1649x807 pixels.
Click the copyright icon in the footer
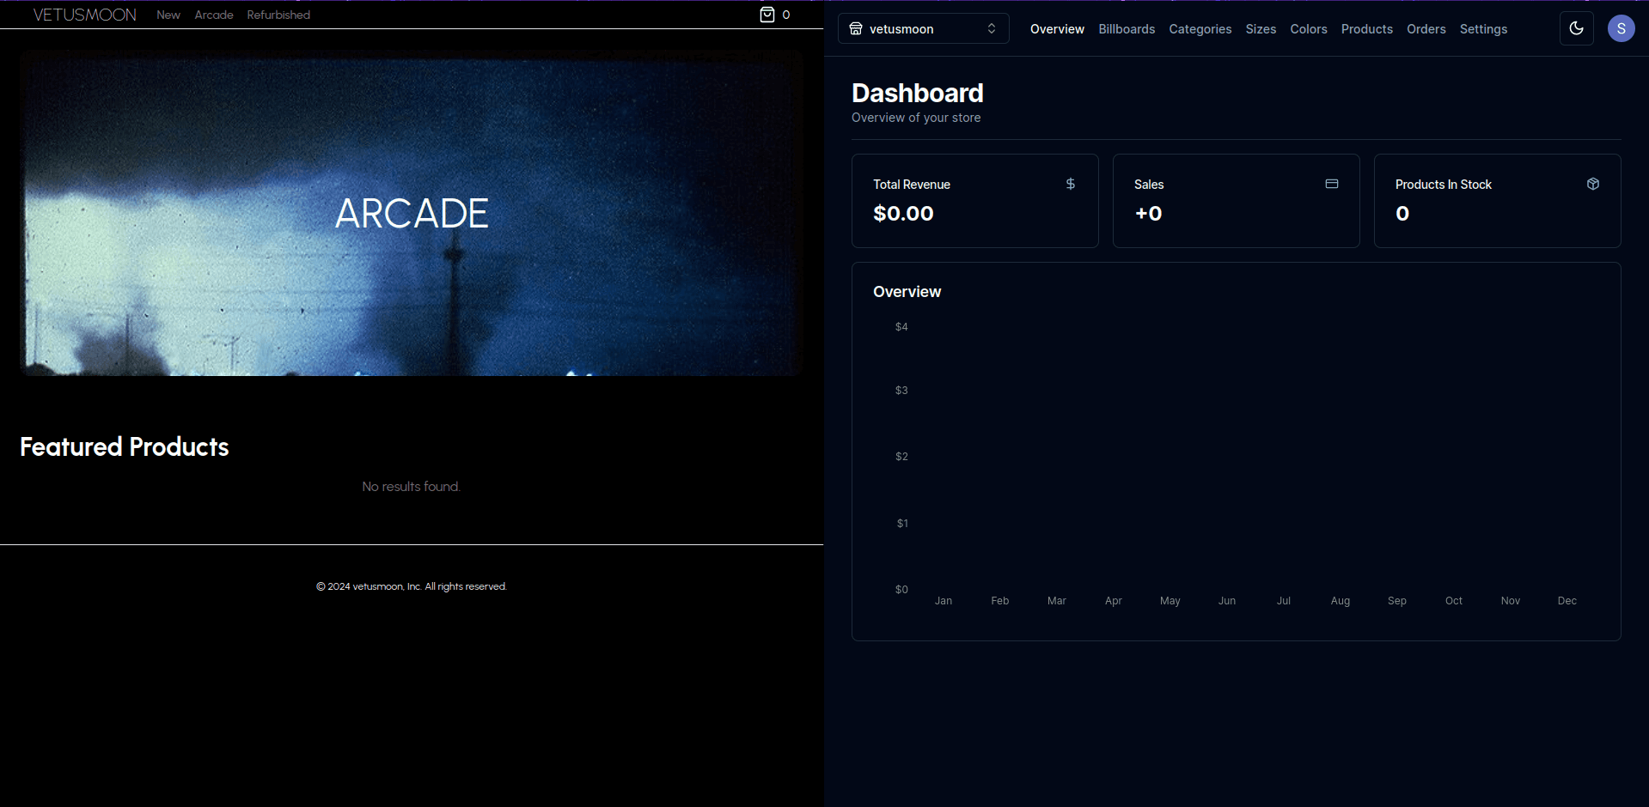point(319,586)
